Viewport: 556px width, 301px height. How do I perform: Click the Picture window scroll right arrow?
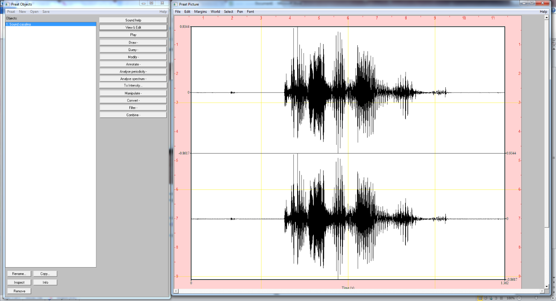click(542, 291)
